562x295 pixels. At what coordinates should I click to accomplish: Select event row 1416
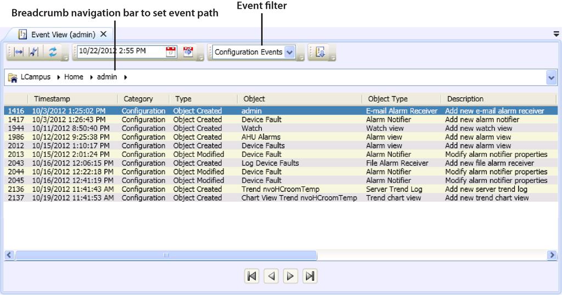pyautogui.click(x=280, y=111)
